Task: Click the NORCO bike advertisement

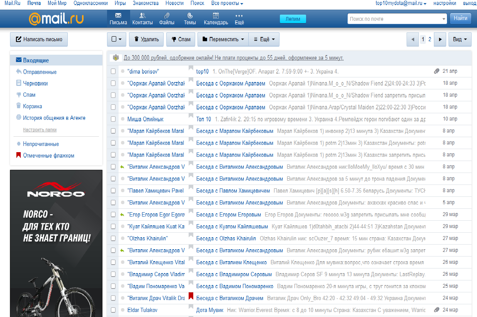Action: coord(56,243)
